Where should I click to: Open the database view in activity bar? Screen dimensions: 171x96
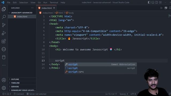coord(4,57)
